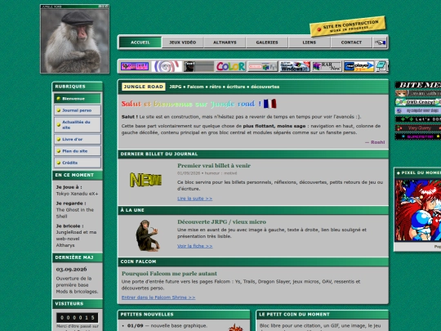
Task: Click the spiral swirl badge
Action: (167, 66)
